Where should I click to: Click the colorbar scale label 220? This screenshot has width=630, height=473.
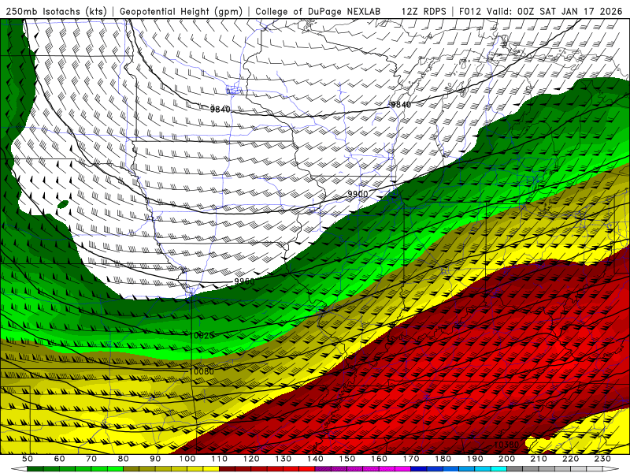pyautogui.click(x=570, y=459)
